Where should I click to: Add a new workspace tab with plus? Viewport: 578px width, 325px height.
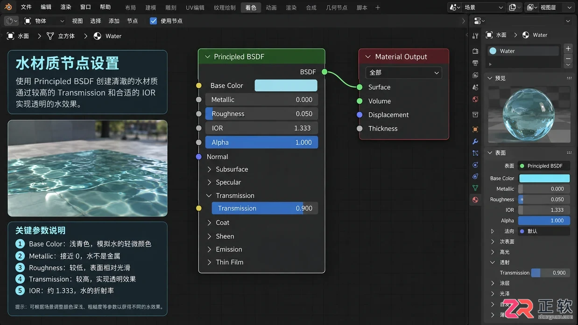pyautogui.click(x=378, y=7)
